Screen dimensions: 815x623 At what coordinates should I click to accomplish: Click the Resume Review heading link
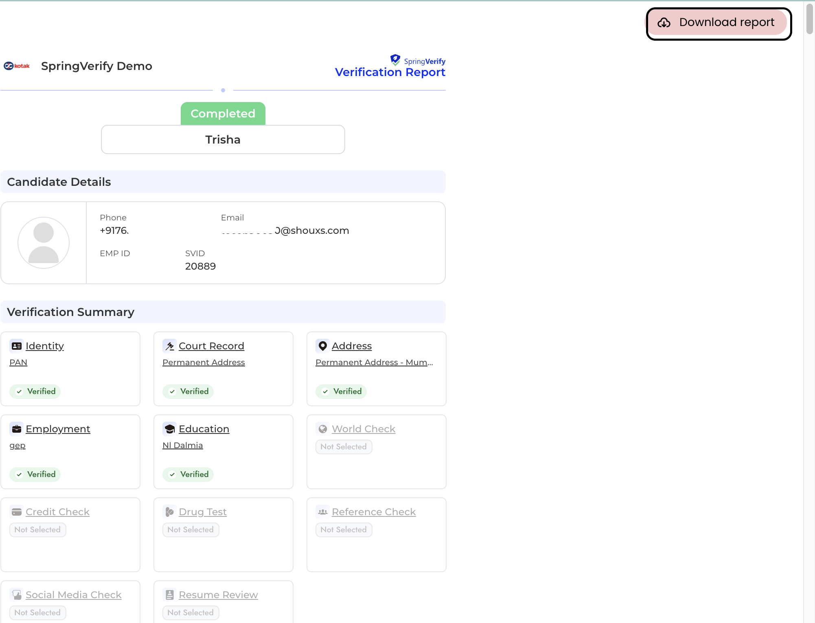click(218, 595)
